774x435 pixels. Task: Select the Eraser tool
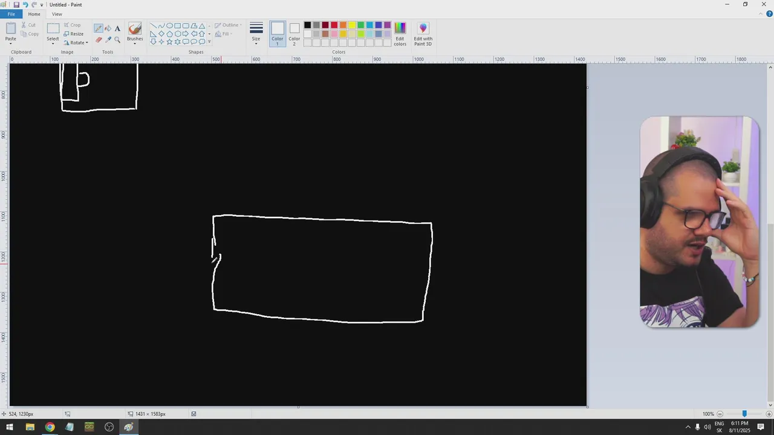(x=99, y=40)
